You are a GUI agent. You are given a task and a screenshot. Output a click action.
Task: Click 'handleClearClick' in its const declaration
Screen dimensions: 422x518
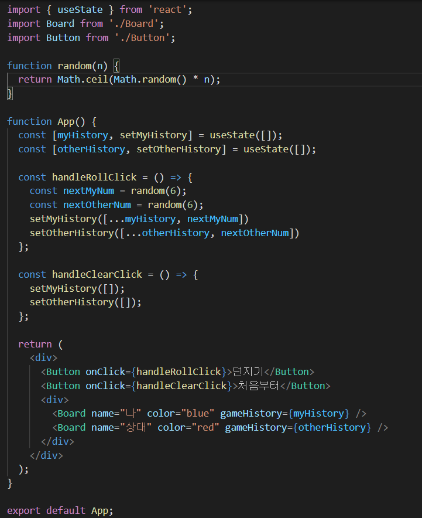[x=97, y=274]
